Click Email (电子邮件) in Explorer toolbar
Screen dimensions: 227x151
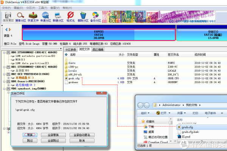point(210,113)
